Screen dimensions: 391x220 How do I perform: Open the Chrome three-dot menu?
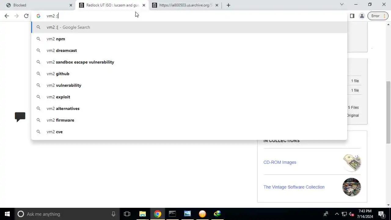385,16
